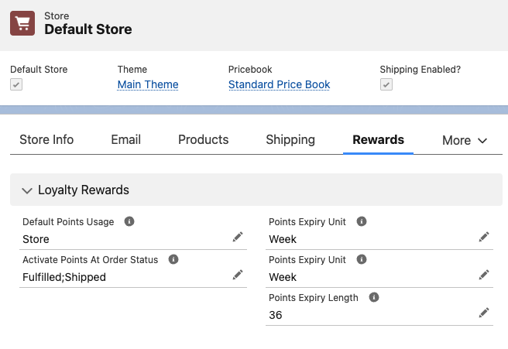Image resolution: width=508 pixels, height=349 pixels.
Task: Collapse the Loyalty Rewards section
Action: pyautogui.click(x=28, y=190)
